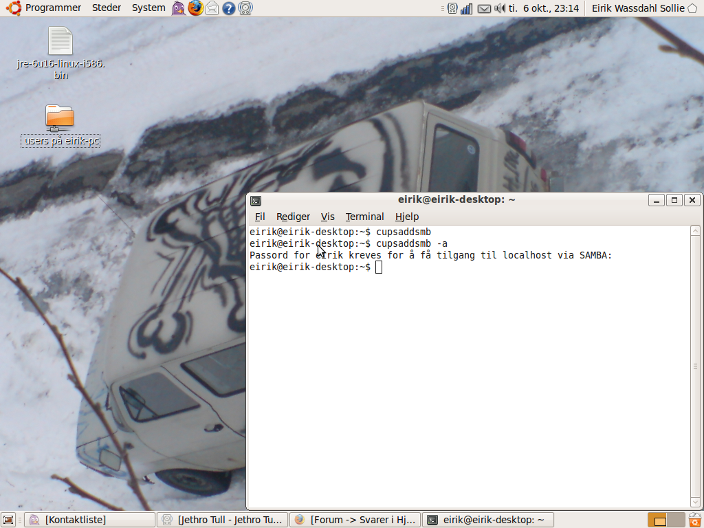This screenshot has width=704, height=528.
Task: Switch to the second workspace
Action: [676, 520]
